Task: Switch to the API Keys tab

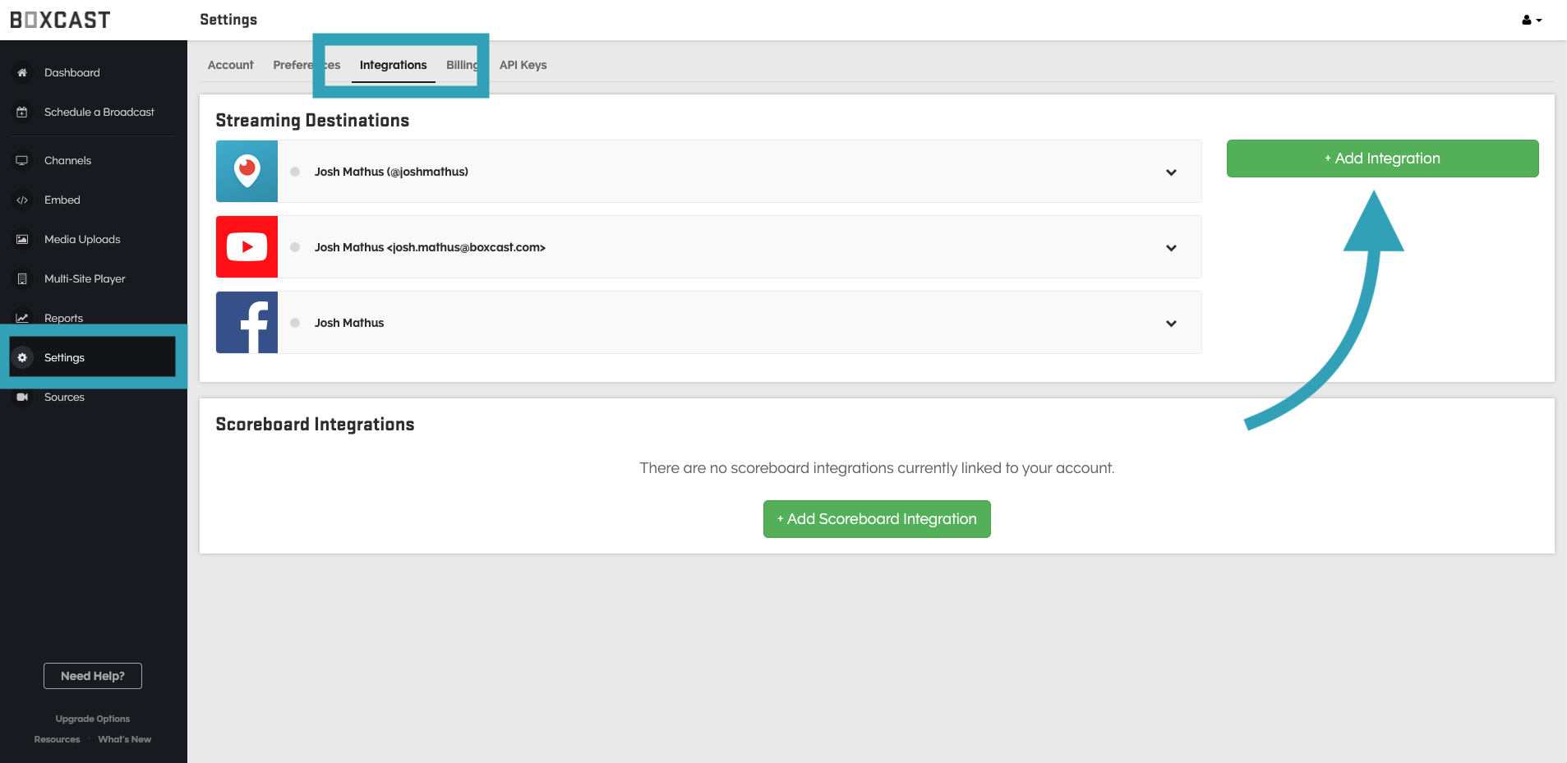Action: pos(523,65)
